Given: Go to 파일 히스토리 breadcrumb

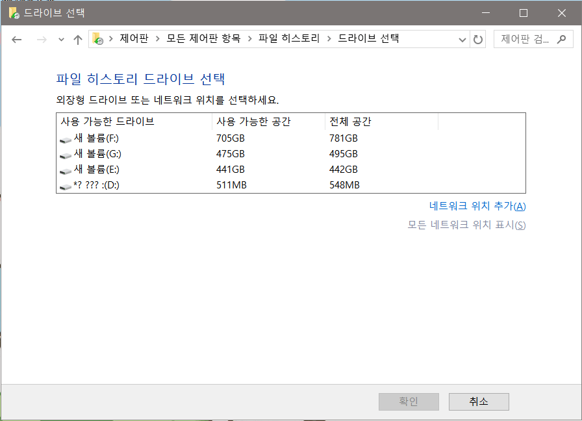Looking at the screenshot, I should (289, 39).
